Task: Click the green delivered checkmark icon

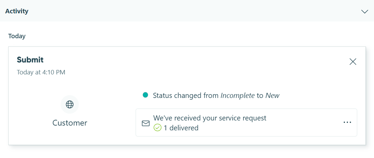Action: tap(158, 128)
